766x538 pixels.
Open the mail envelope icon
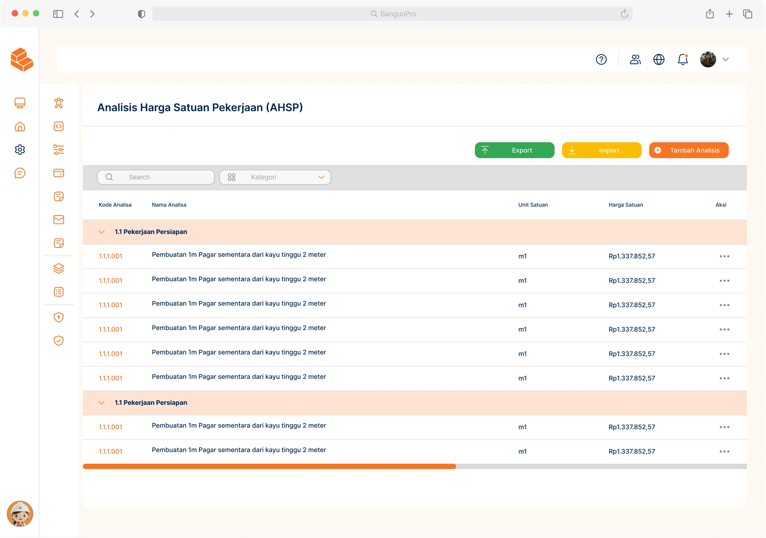click(59, 220)
